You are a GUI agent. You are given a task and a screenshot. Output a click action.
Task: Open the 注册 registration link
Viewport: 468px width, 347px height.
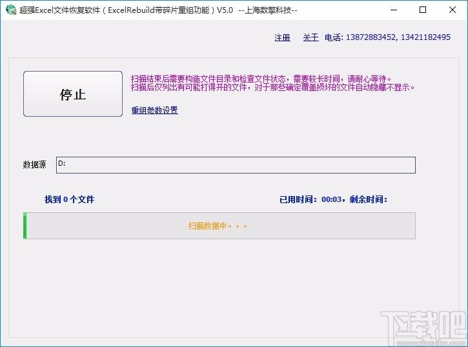pos(282,37)
